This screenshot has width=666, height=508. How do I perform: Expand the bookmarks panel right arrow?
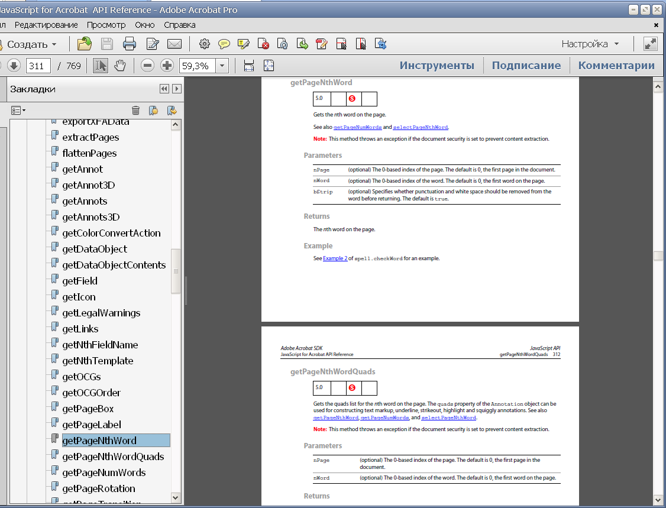coord(177,89)
